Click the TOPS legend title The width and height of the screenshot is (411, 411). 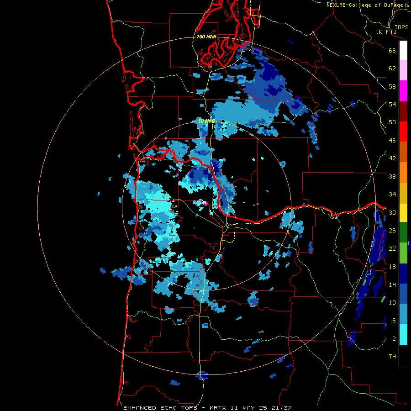click(x=401, y=27)
